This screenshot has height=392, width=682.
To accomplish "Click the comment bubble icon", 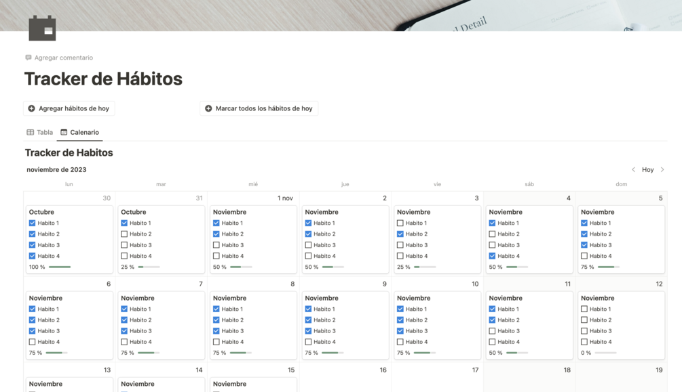I will [x=29, y=58].
